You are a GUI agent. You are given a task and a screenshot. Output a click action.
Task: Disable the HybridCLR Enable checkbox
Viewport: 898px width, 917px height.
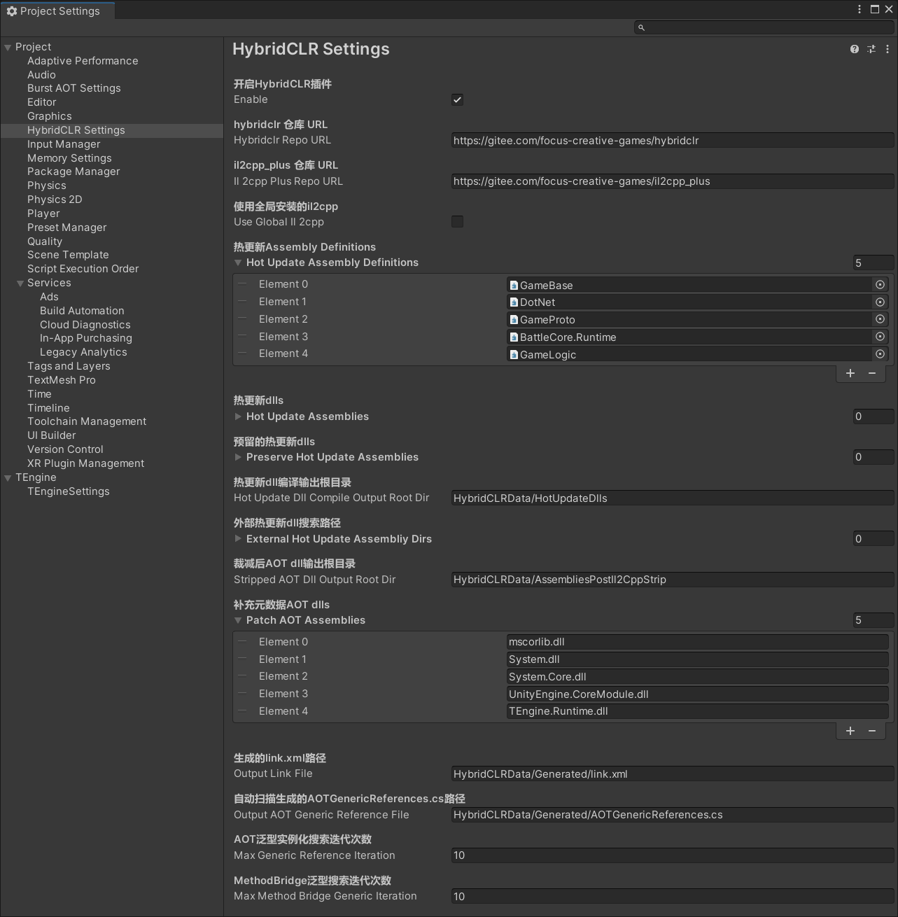coord(457,100)
